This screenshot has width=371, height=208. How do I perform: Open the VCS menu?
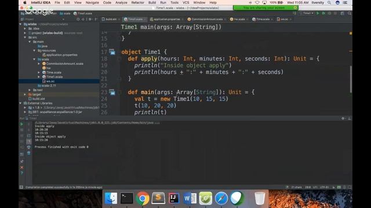[185, 2]
